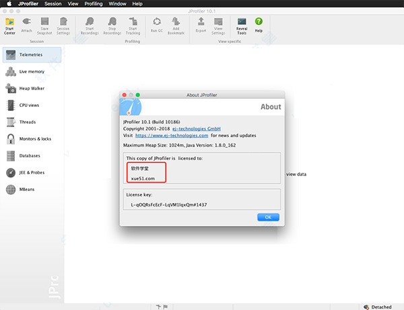The height and width of the screenshot is (310, 404).
Task: Close the About JProfiler dialog
Action: (x=124, y=95)
